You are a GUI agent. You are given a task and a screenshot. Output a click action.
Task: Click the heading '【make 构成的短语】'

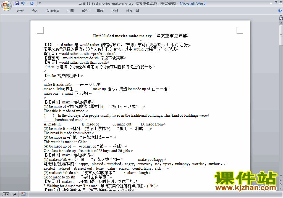tap(62, 76)
